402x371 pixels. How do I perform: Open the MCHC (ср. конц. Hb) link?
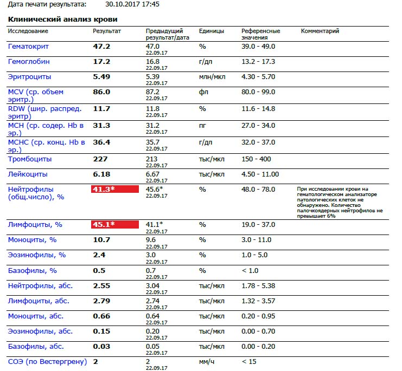(x=47, y=146)
